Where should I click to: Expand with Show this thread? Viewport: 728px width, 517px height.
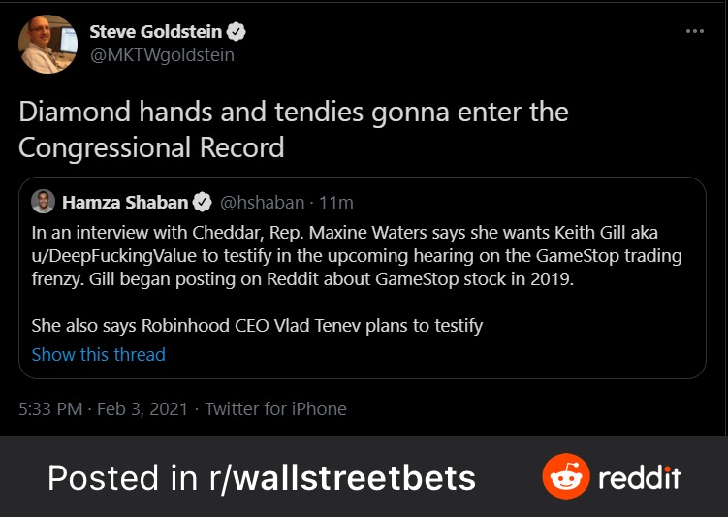tap(98, 354)
